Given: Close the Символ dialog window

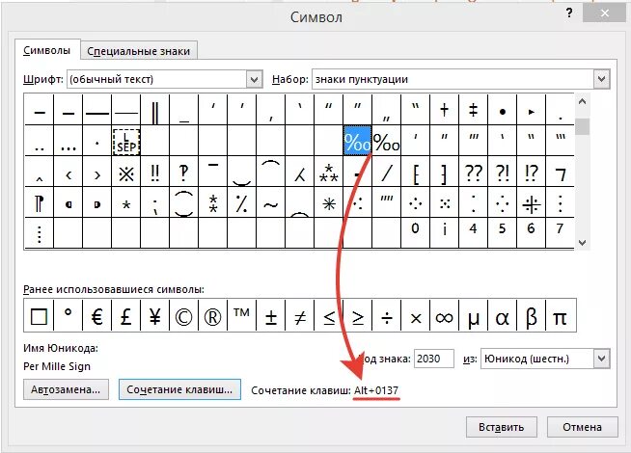Looking at the screenshot, I should (x=605, y=13).
